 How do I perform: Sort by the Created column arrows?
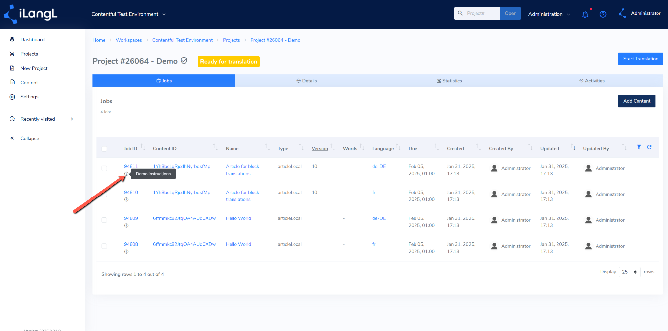tap(478, 147)
